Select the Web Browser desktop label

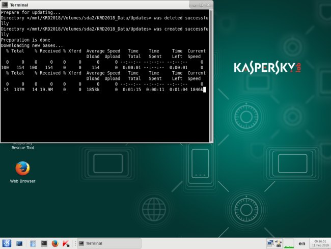click(x=22, y=181)
